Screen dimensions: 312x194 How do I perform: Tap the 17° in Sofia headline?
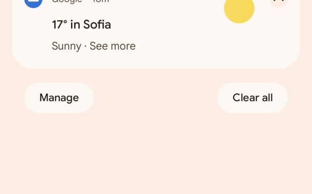coord(81,25)
